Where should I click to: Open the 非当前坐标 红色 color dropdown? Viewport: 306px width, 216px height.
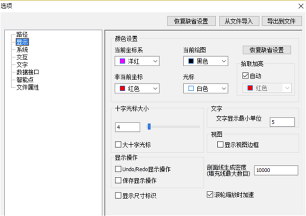[x=138, y=89]
